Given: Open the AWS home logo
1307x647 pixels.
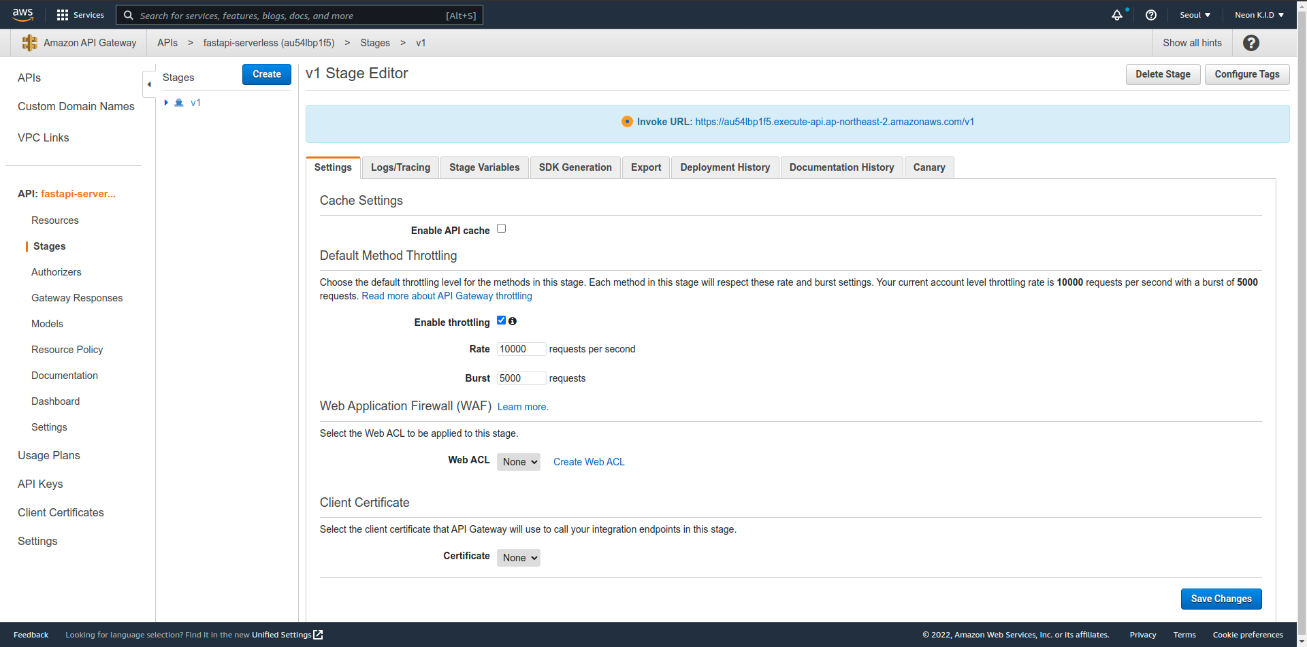Looking at the screenshot, I should [x=22, y=14].
